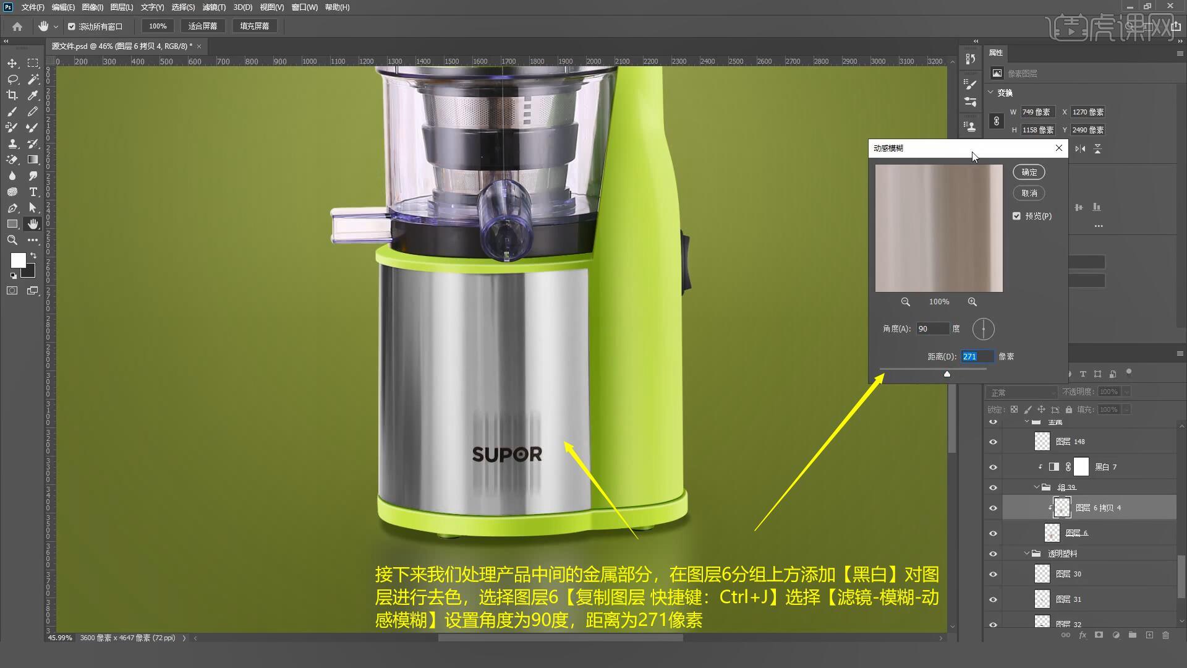Toggle the 预览(P) preview checkbox
This screenshot has width=1187, height=668.
(1017, 216)
